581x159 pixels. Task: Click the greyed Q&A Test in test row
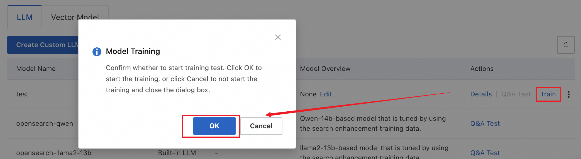516,94
